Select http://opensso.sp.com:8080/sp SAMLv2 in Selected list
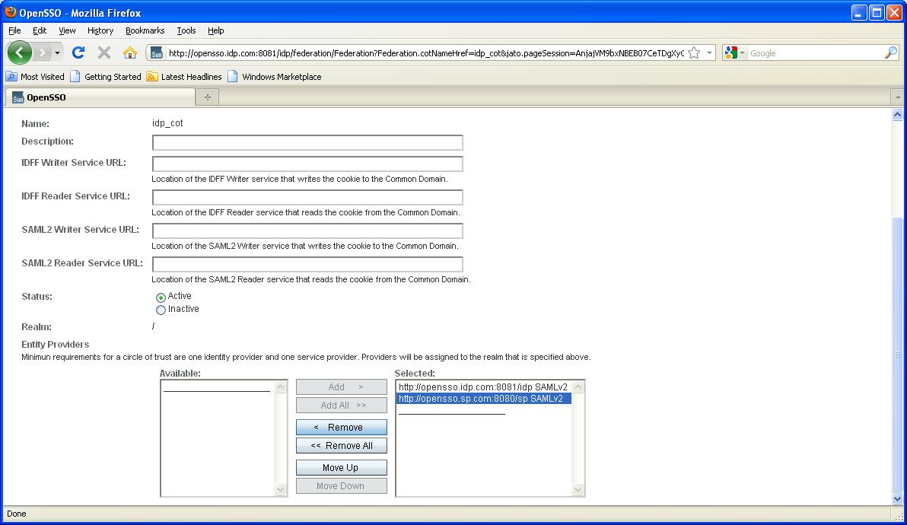The height and width of the screenshot is (525, 907). (483, 399)
